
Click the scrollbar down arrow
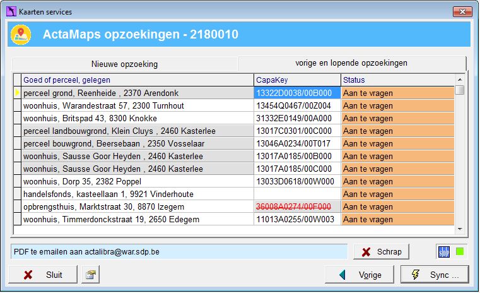(x=460, y=229)
